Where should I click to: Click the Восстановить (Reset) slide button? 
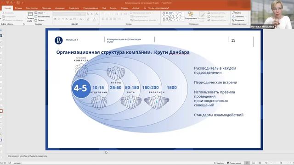pyautogui.click(x=42, y=16)
